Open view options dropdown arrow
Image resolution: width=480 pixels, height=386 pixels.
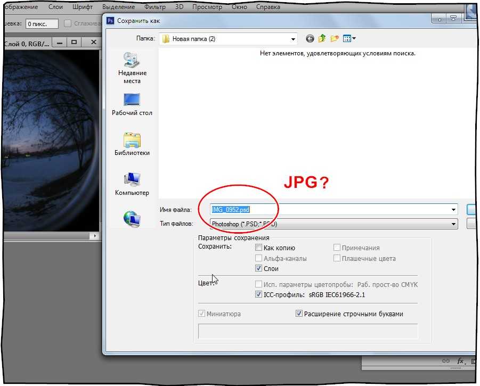[354, 38]
